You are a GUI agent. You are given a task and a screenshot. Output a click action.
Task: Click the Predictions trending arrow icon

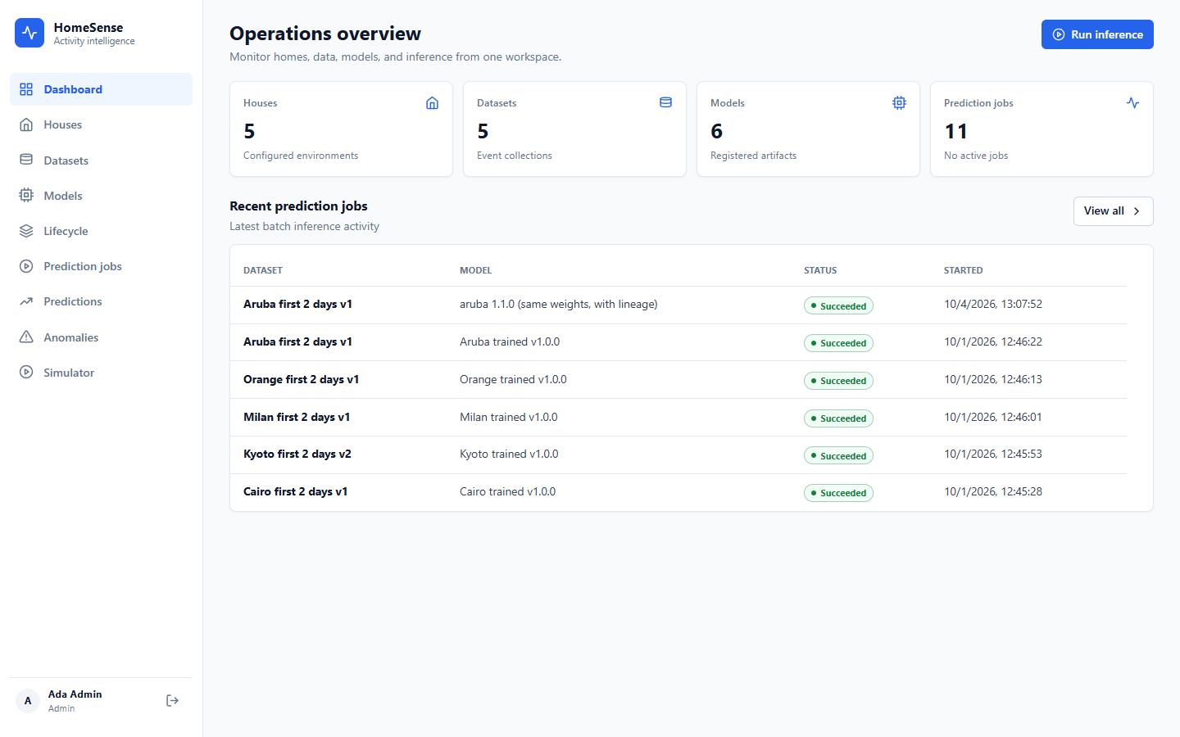(26, 301)
